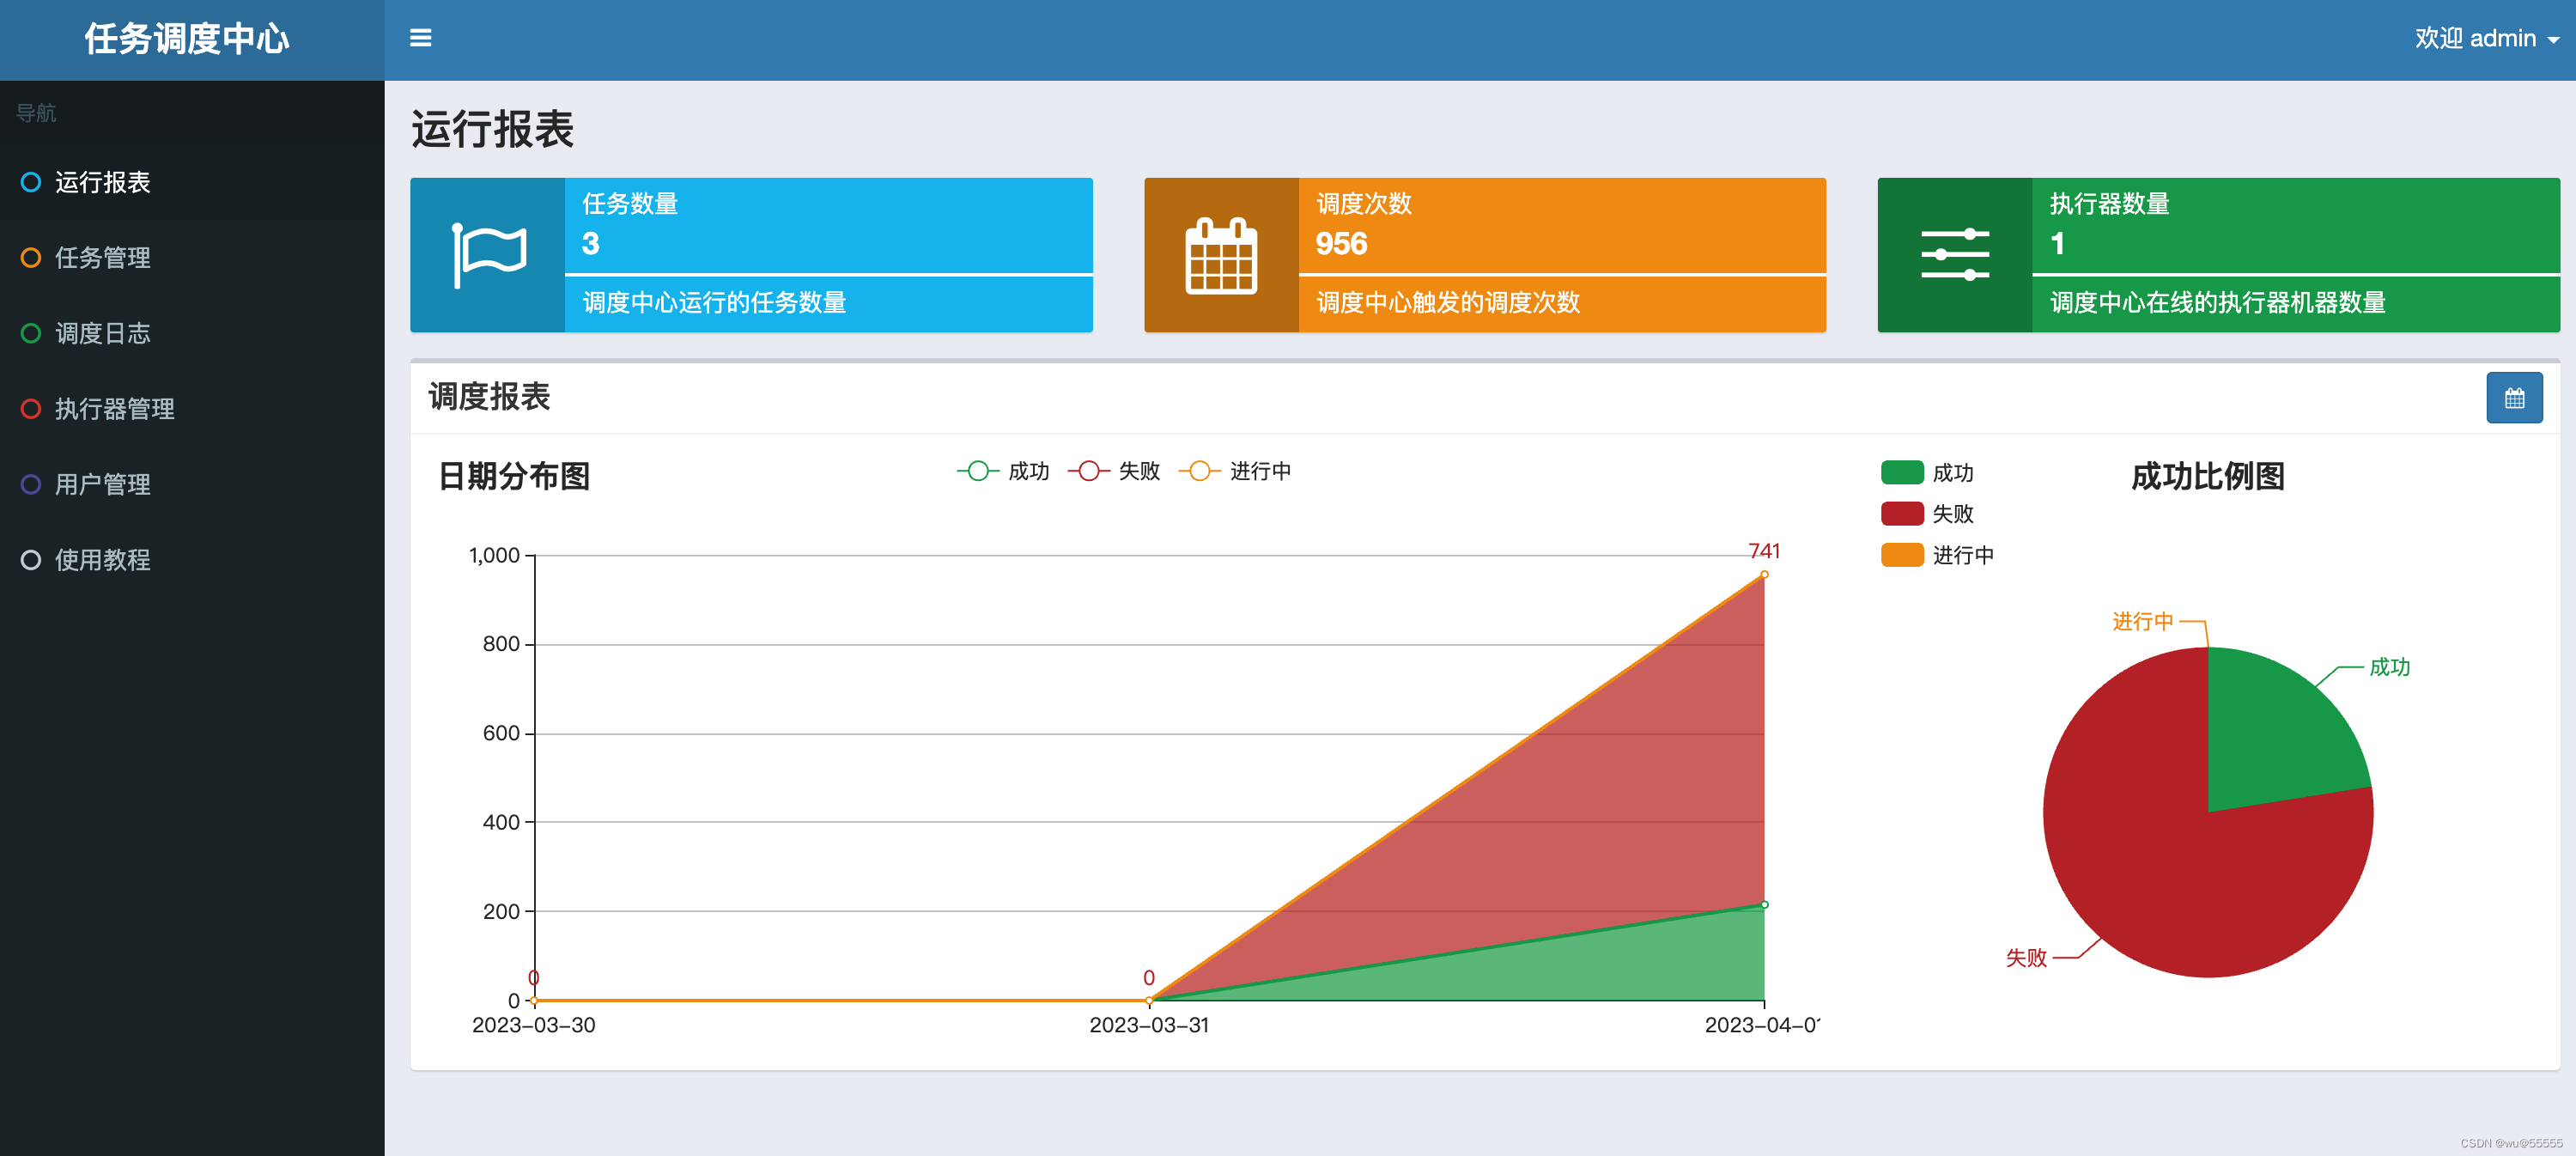The height and width of the screenshot is (1156, 2576).
Task: Click white circle icon beside 使用教程
Action: click(x=31, y=560)
